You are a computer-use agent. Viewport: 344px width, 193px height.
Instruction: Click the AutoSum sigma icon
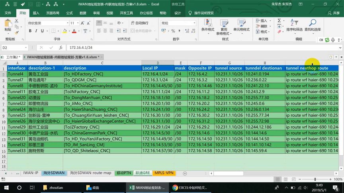click(279, 21)
